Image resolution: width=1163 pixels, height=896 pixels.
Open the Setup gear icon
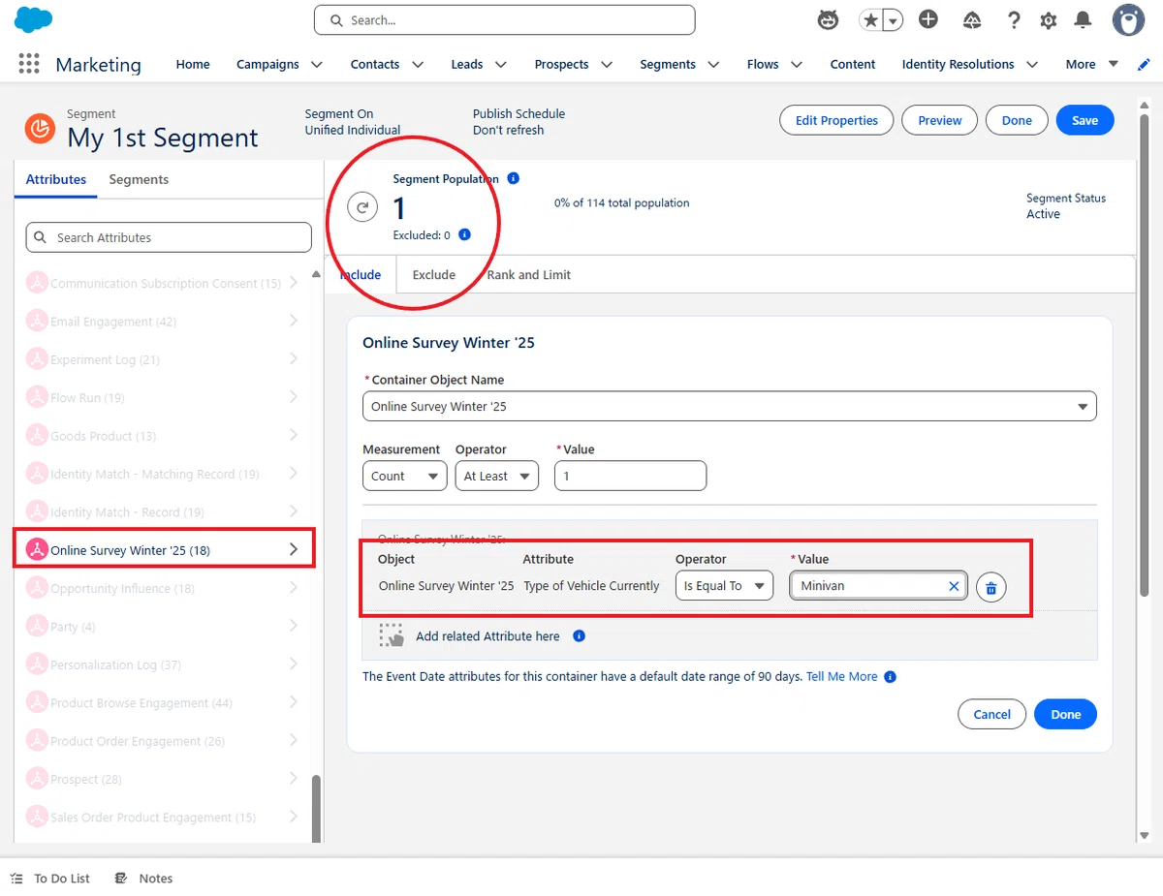coord(1049,20)
